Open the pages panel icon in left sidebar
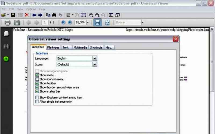The width and height of the screenshot is (215, 134). (6, 34)
